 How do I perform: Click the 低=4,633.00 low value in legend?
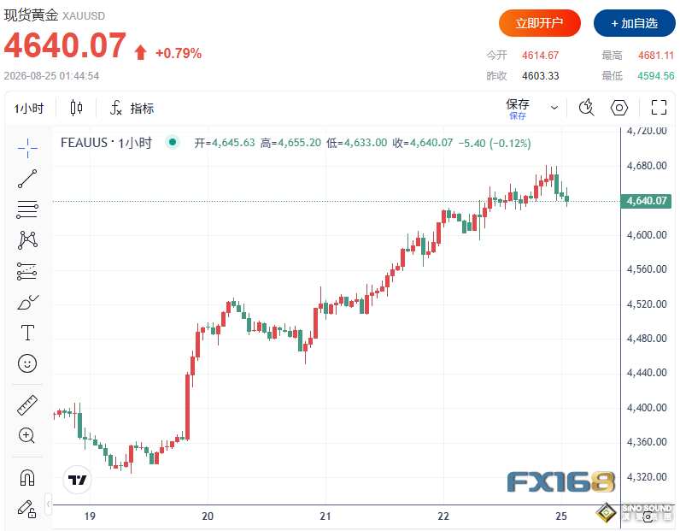pyautogui.click(x=356, y=143)
